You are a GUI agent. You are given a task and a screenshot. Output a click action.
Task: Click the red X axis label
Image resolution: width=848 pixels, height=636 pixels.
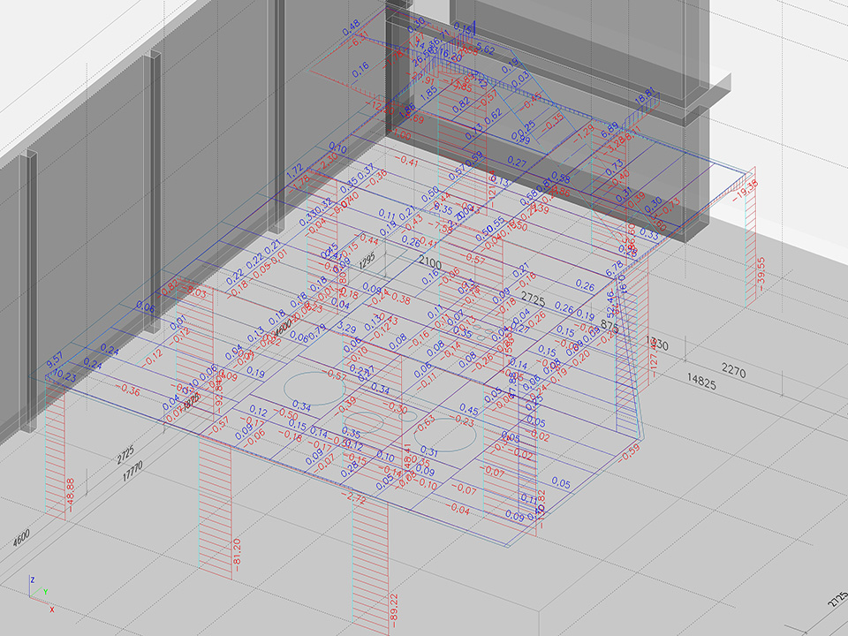pyautogui.click(x=52, y=609)
